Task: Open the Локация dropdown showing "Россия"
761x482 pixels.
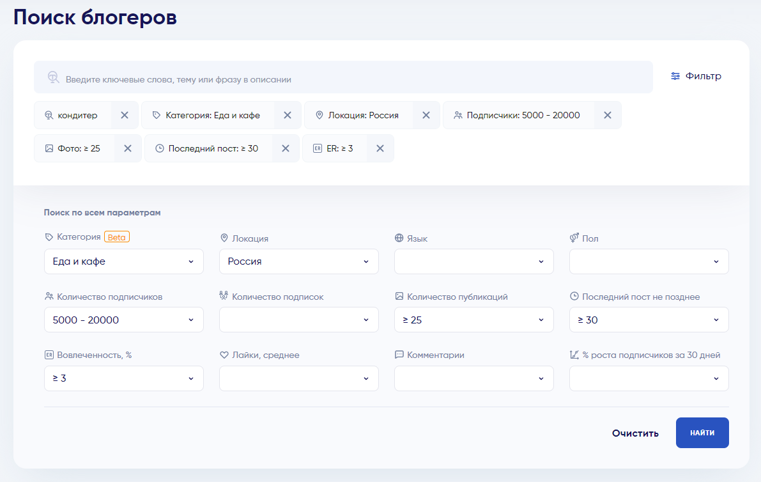Action: [x=299, y=261]
